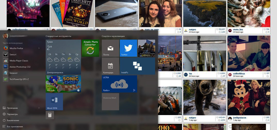Viewport: 277px width, 130px height.
Task: Launch Adobe Photoshop CS3
Action: tap(21, 67)
